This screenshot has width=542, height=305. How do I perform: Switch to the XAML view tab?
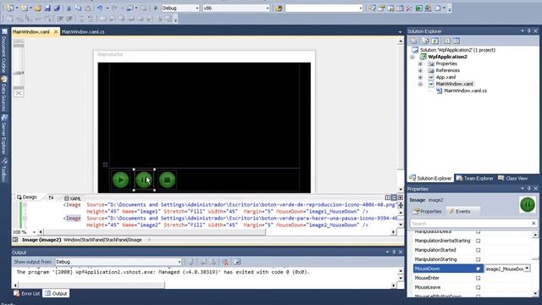tap(73, 198)
